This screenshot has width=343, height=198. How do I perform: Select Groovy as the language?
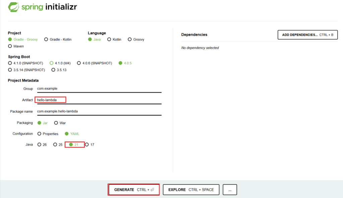pos(129,39)
